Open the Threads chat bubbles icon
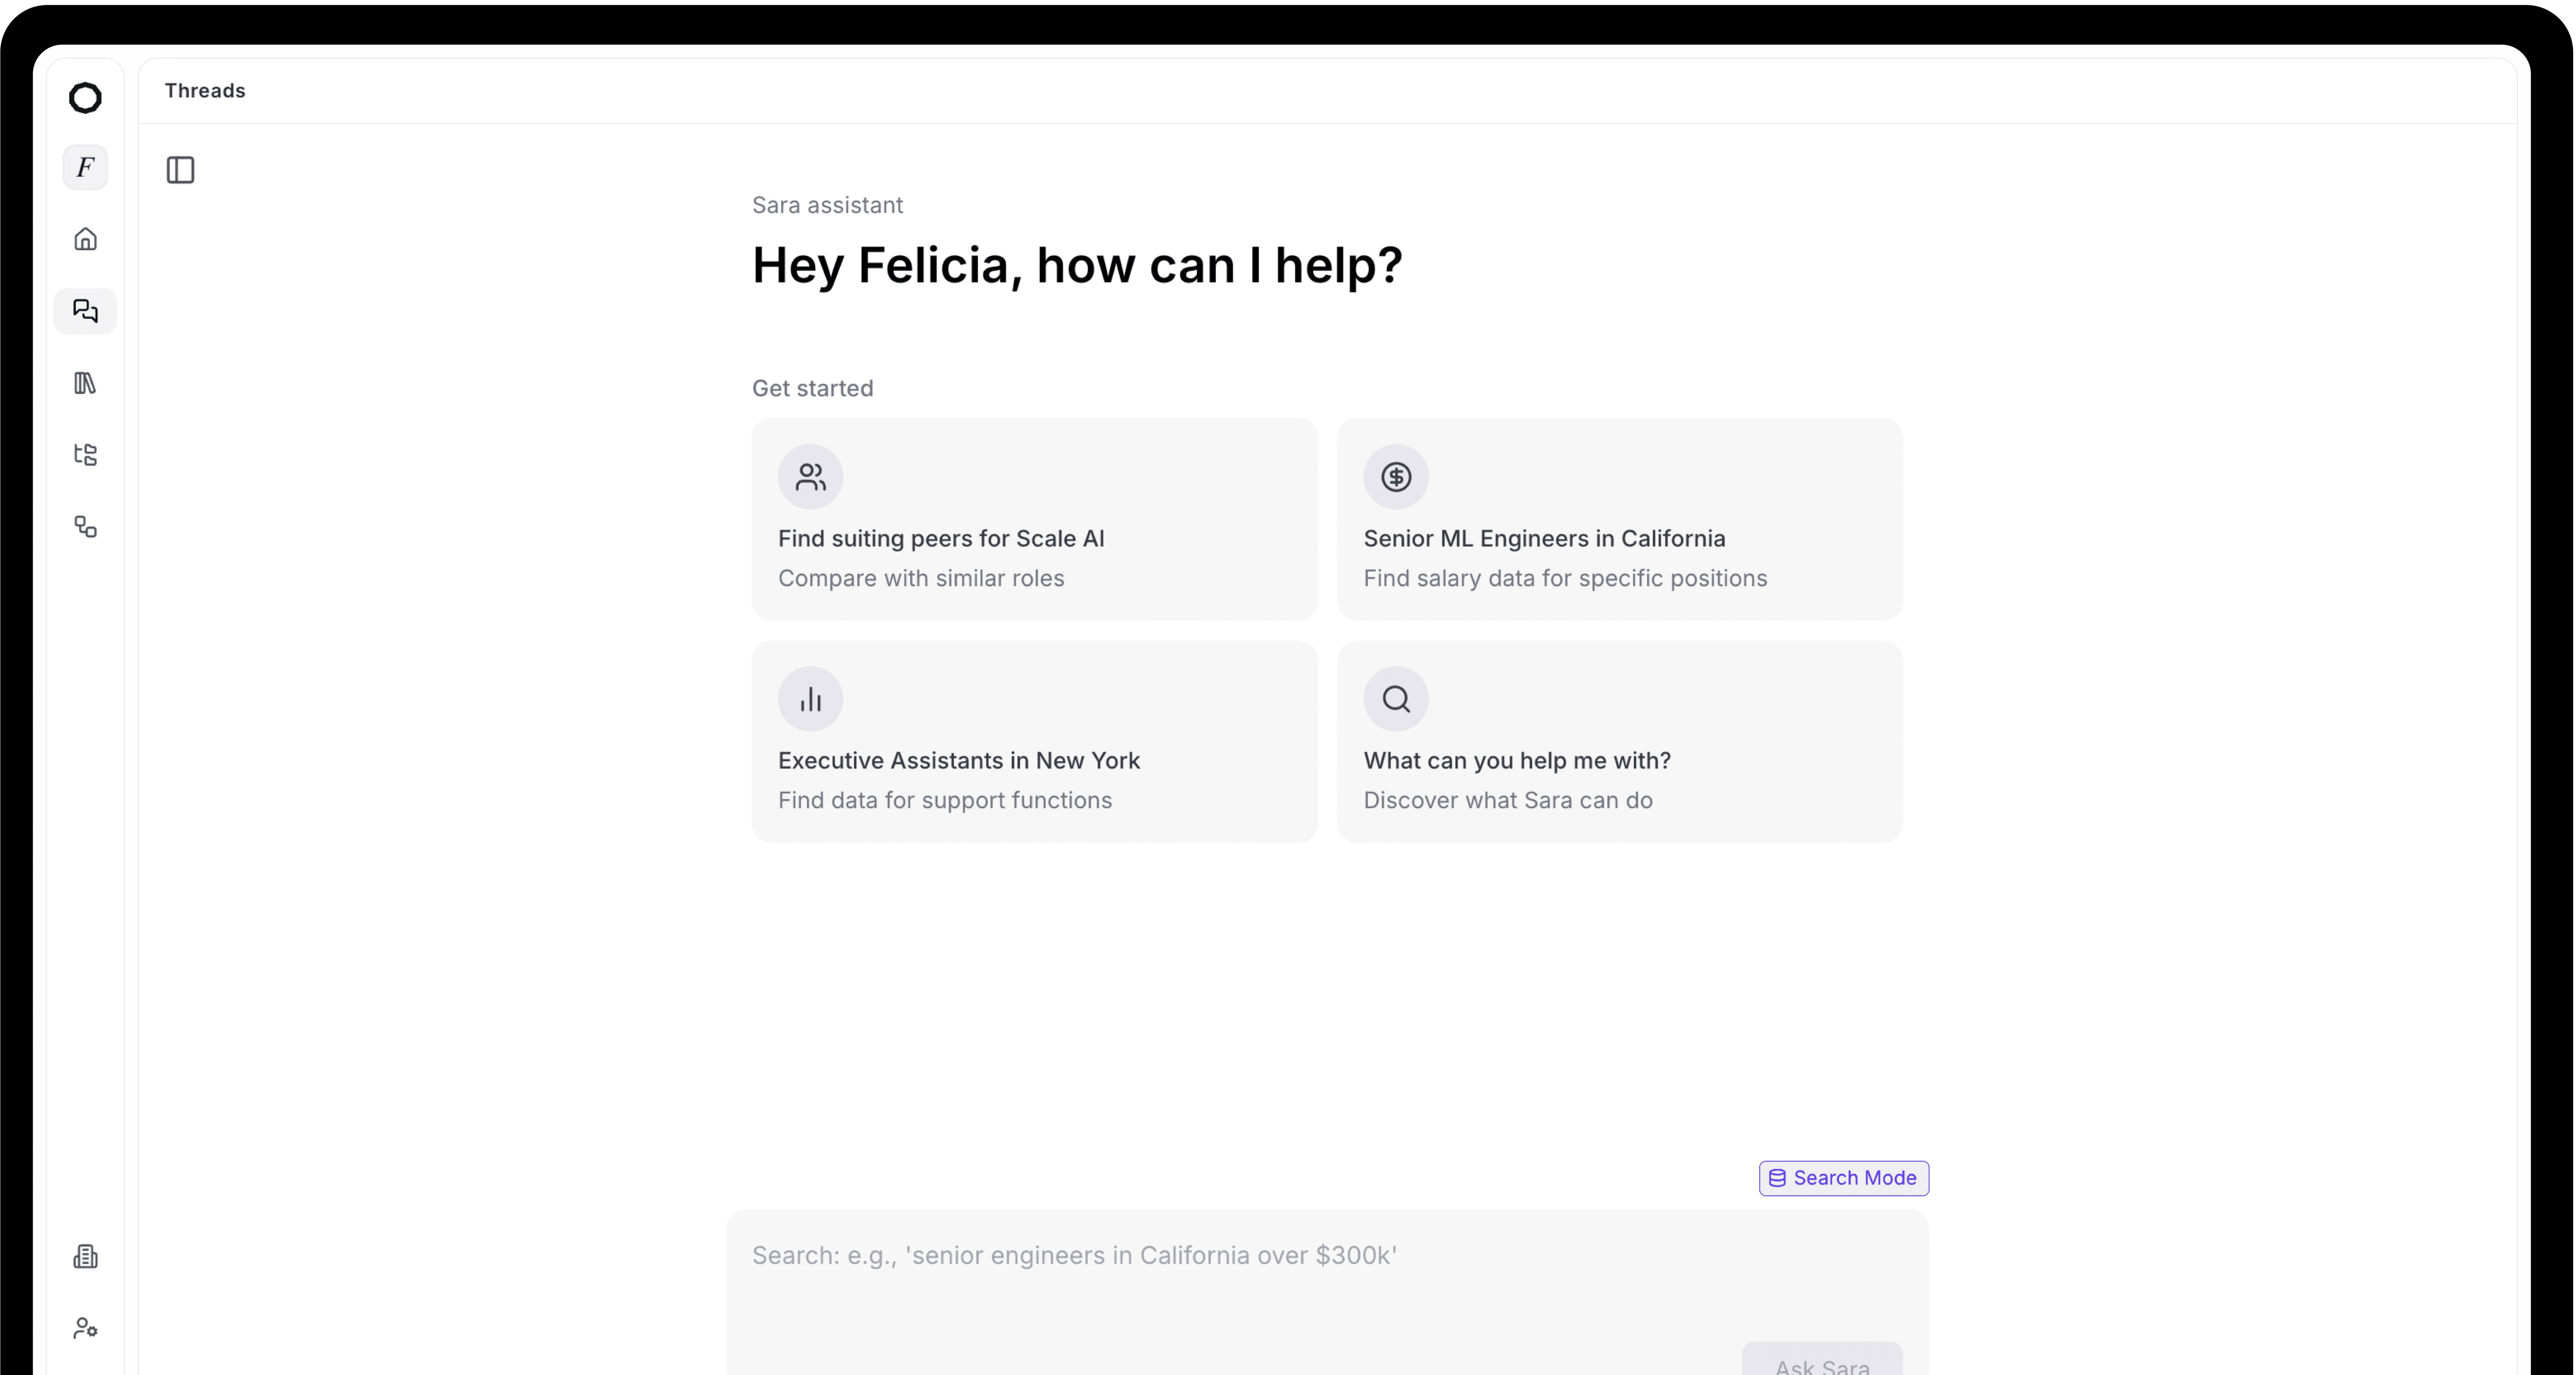2576x1375 pixels. pyautogui.click(x=85, y=311)
